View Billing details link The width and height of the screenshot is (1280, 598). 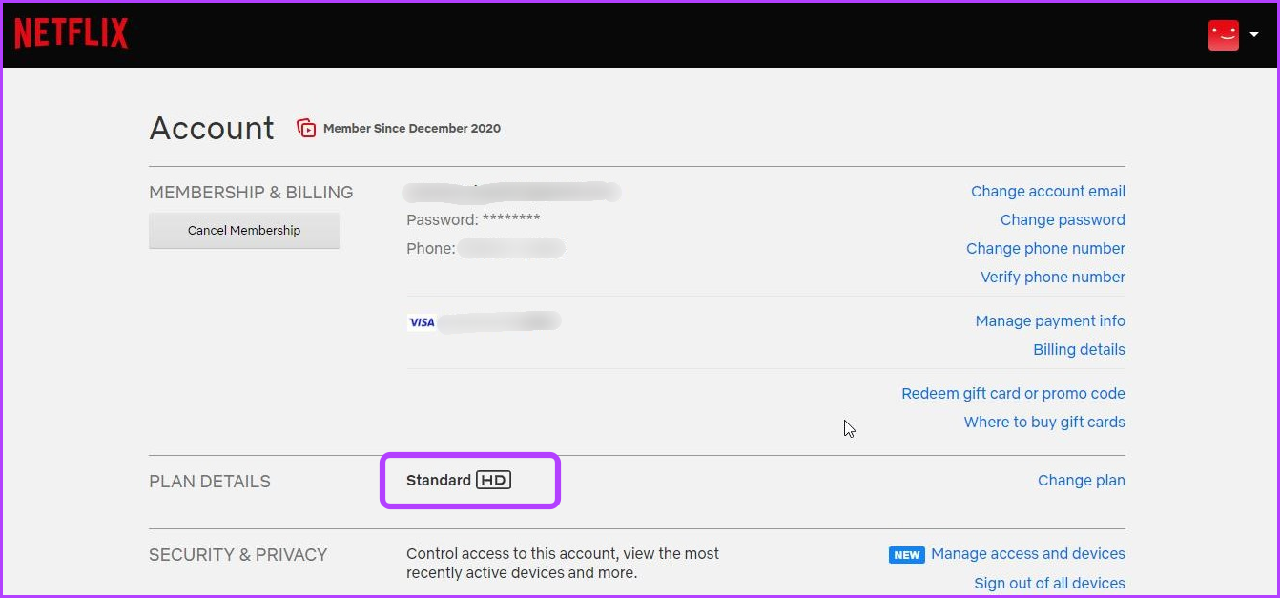1079,349
